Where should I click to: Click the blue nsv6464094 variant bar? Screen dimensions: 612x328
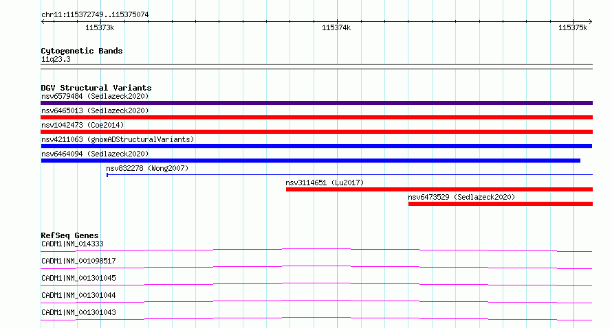click(311, 161)
